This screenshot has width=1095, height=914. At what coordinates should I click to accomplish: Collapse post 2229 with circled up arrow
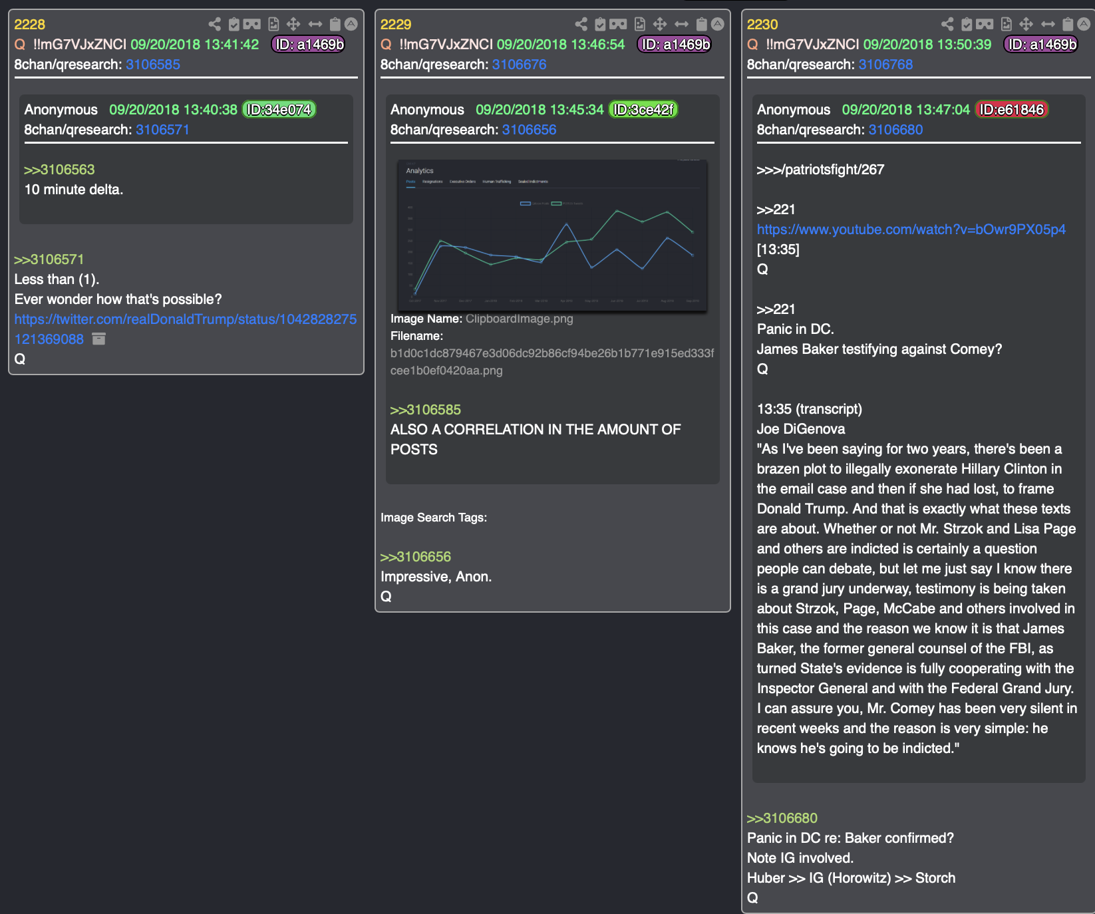[718, 25]
